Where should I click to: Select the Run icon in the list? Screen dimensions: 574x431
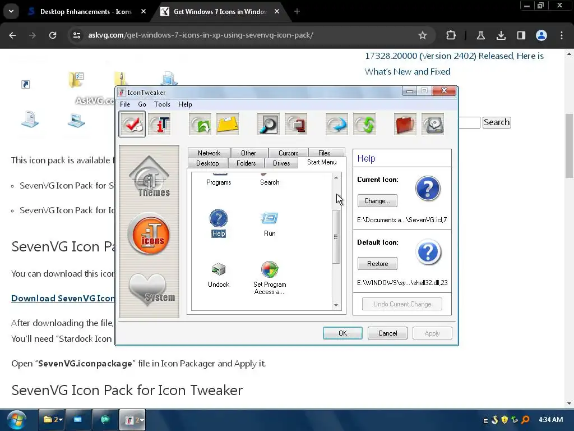coord(270,224)
